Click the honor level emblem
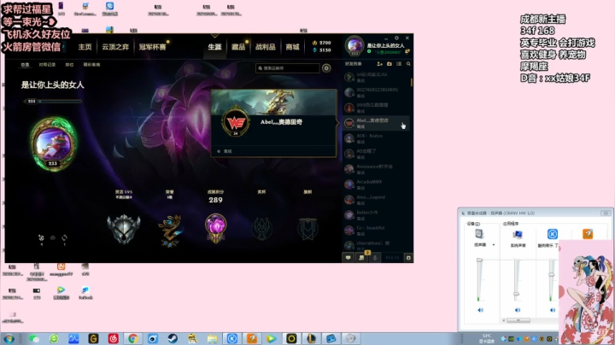The image size is (615, 345). tap(170, 231)
